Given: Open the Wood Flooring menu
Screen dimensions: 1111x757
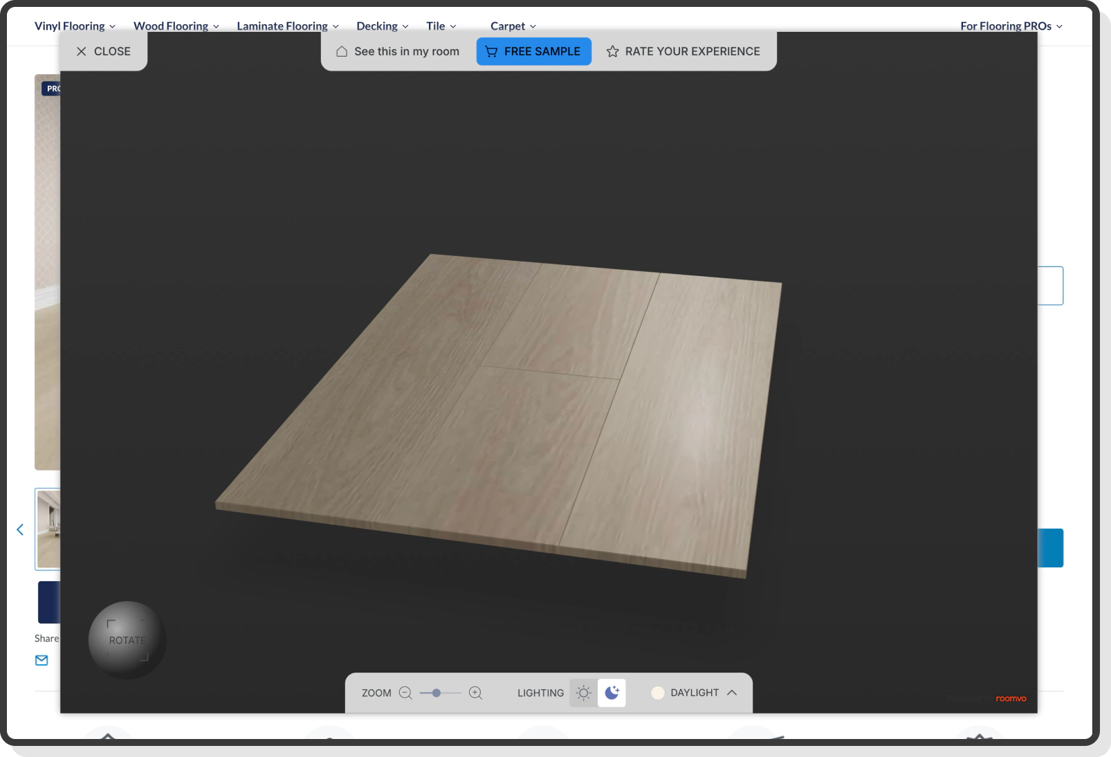Looking at the screenshot, I should (x=176, y=26).
